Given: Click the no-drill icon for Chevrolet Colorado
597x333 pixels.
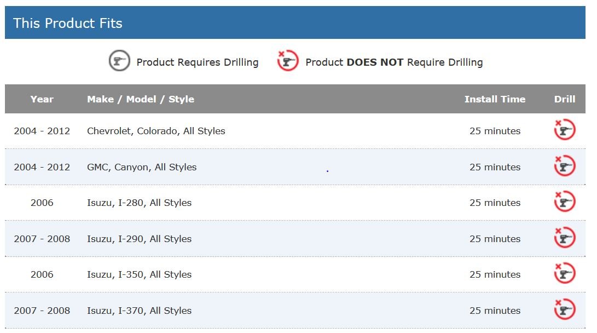Looking at the screenshot, I should 564,130.
